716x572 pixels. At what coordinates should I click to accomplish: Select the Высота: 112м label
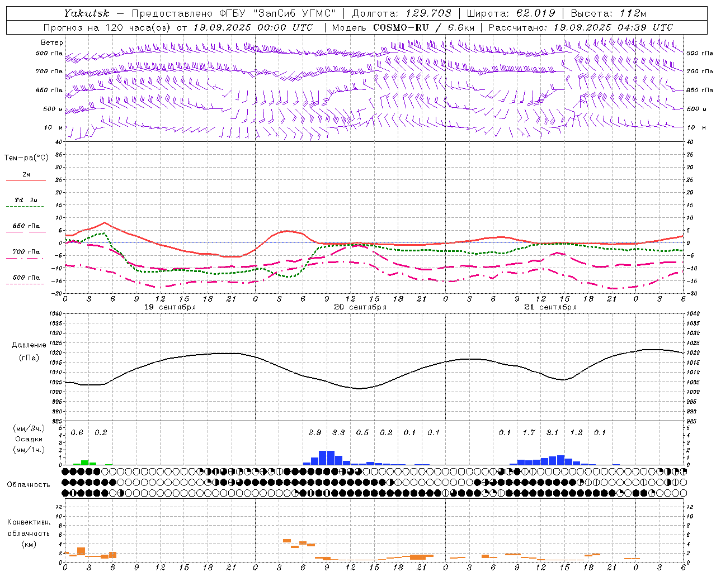[609, 13]
